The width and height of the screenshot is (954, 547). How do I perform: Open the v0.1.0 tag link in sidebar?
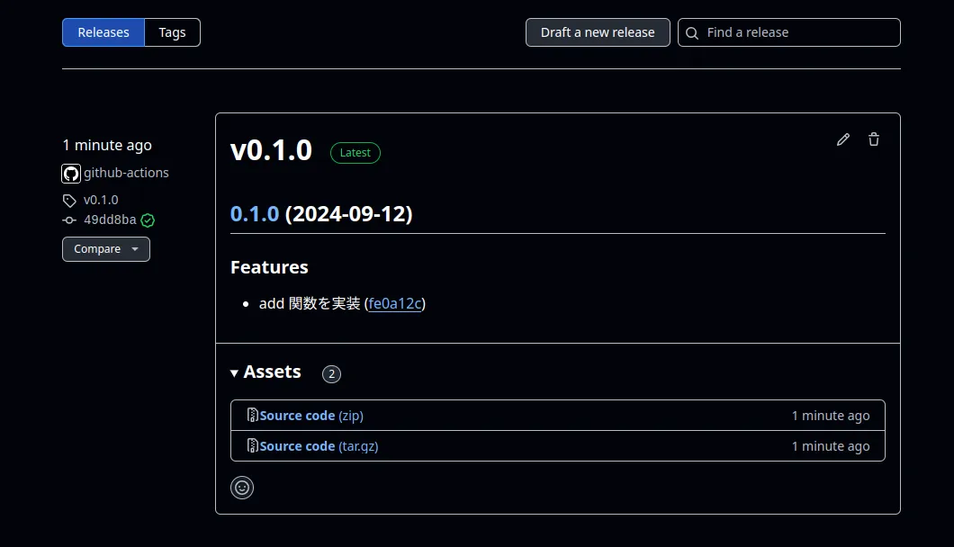pyautogui.click(x=101, y=200)
